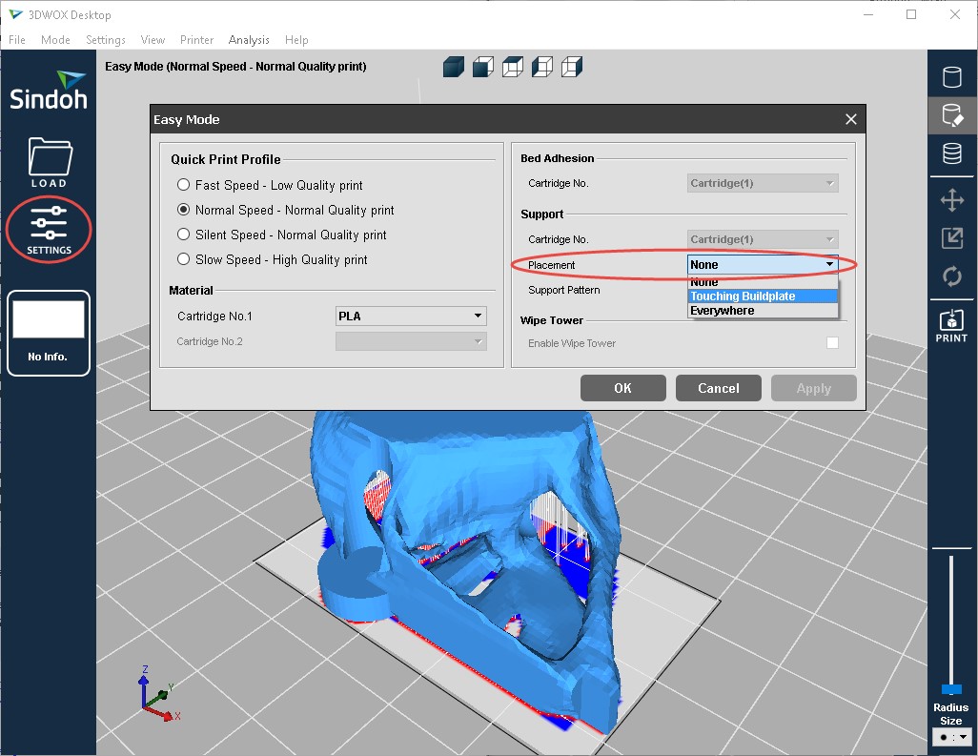Select the solid shaded cube view icon
Image resolution: width=978 pixels, height=756 pixels.
point(454,67)
